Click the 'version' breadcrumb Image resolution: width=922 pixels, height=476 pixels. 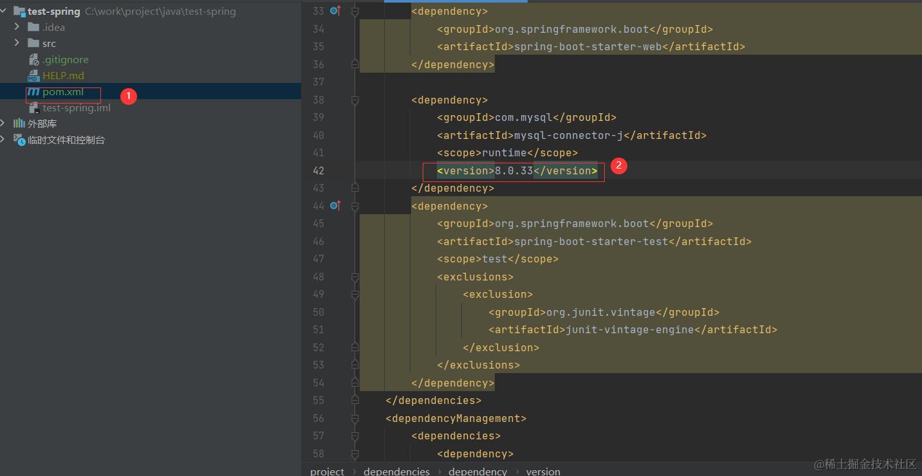point(543,471)
